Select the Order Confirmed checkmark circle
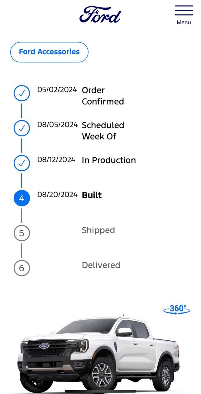Image resolution: width=201 pixels, height=394 pixels. click(x=22, y=93)
